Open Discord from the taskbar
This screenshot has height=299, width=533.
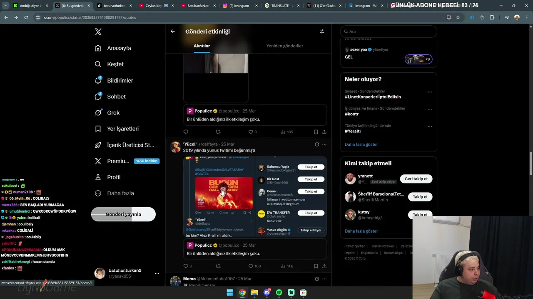tap(267, 293)
